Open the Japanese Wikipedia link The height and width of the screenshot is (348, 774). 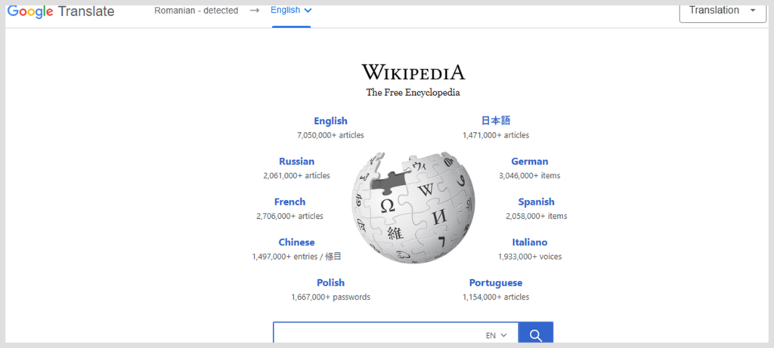click(x=496, y=121)
